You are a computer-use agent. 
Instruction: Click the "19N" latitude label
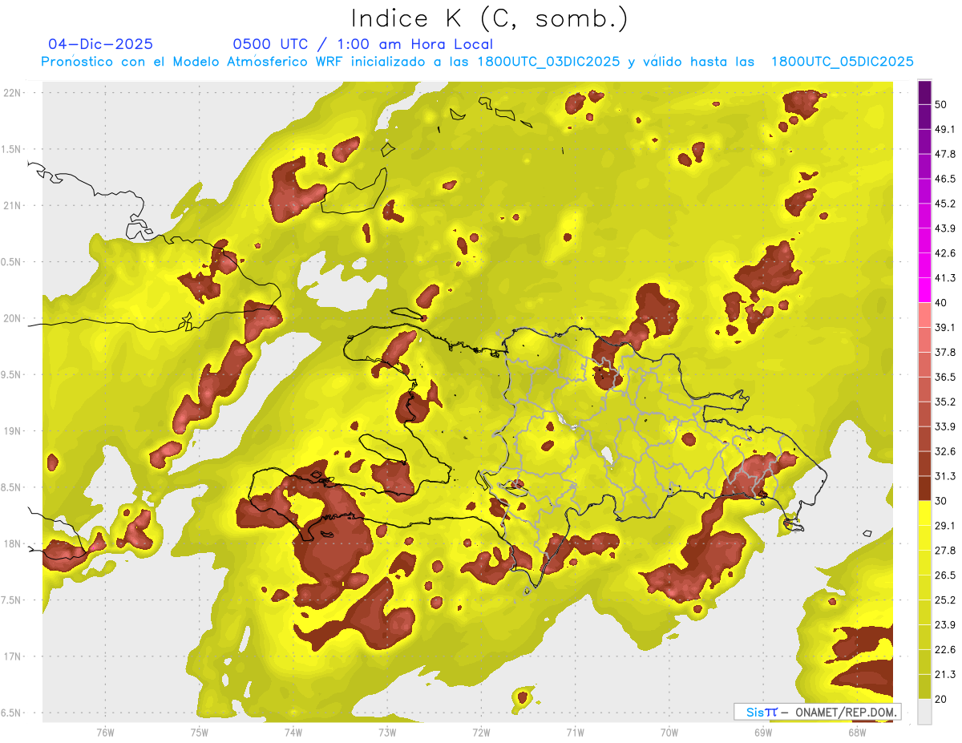(x=14, y=430)
